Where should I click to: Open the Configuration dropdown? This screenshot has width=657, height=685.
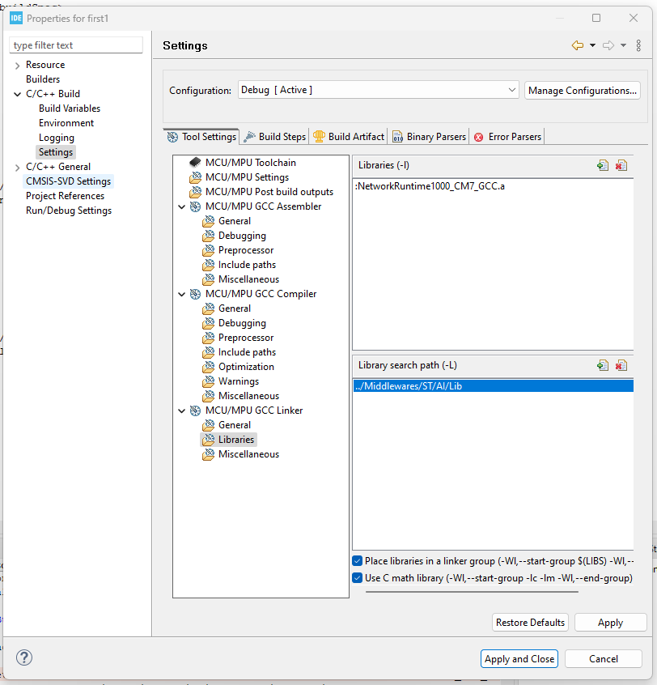511,90
